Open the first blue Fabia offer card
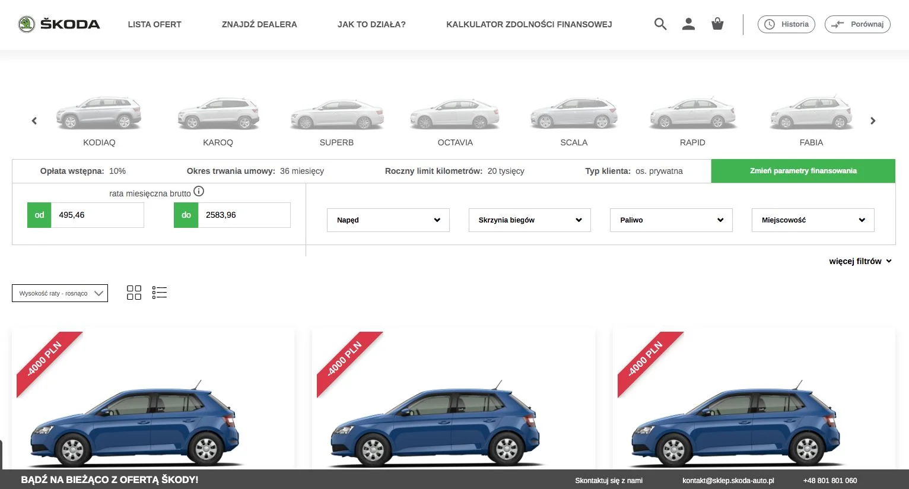 153,399
